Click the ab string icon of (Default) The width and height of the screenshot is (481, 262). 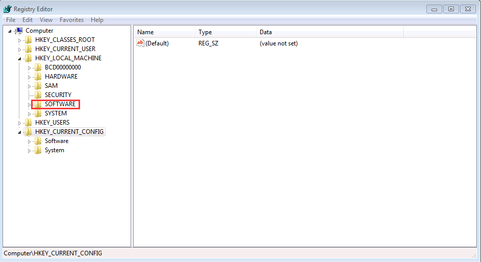(x=140, y=43)
